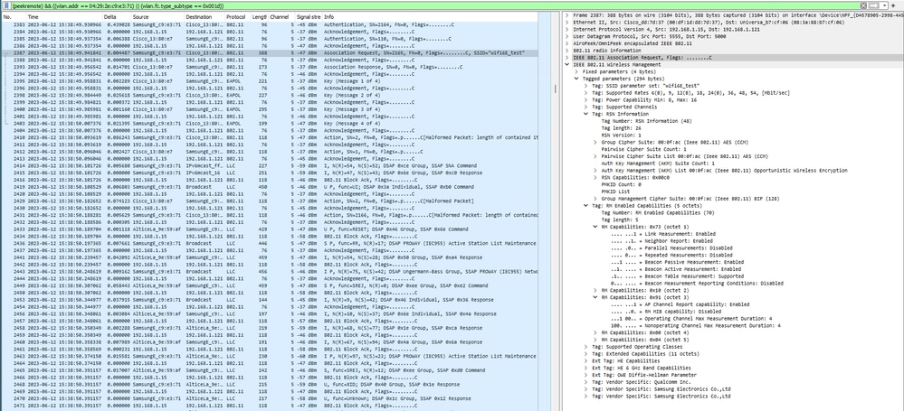This screenshot has width=904, height=411.
Task: Expand Pairwise Cipher Suite List row
Action: [595, 156]
